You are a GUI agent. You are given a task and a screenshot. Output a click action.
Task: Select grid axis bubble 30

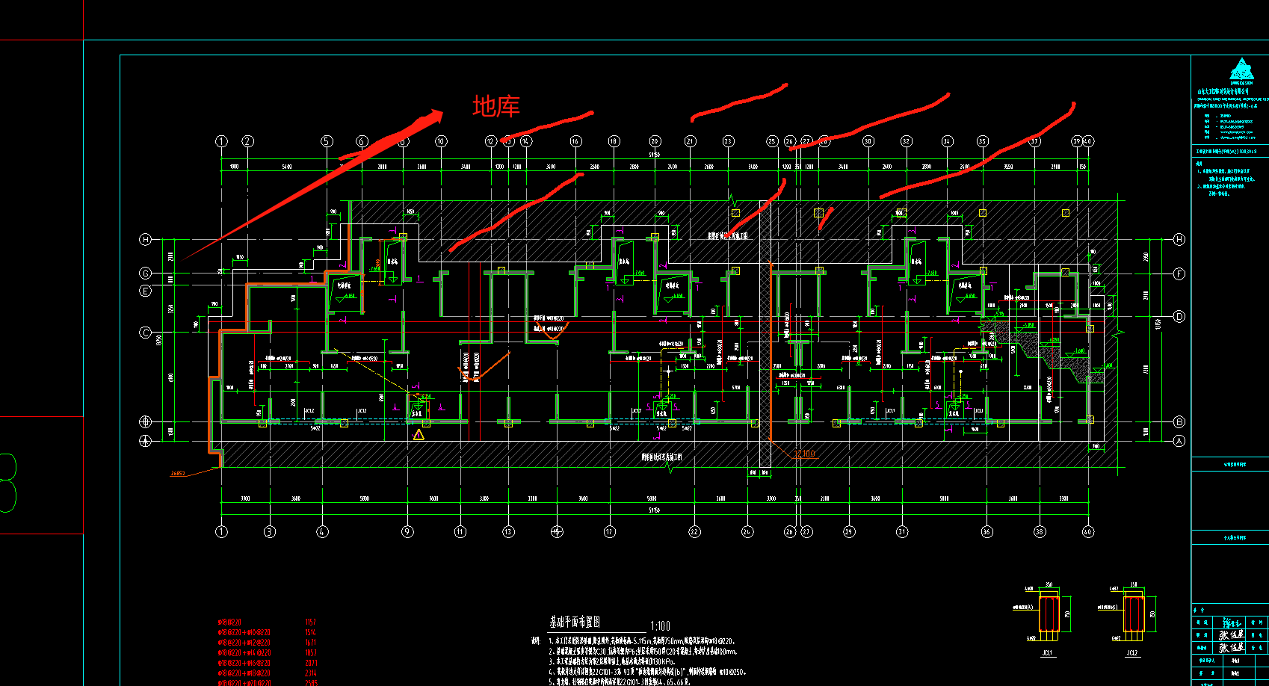[x=868, y=141]
